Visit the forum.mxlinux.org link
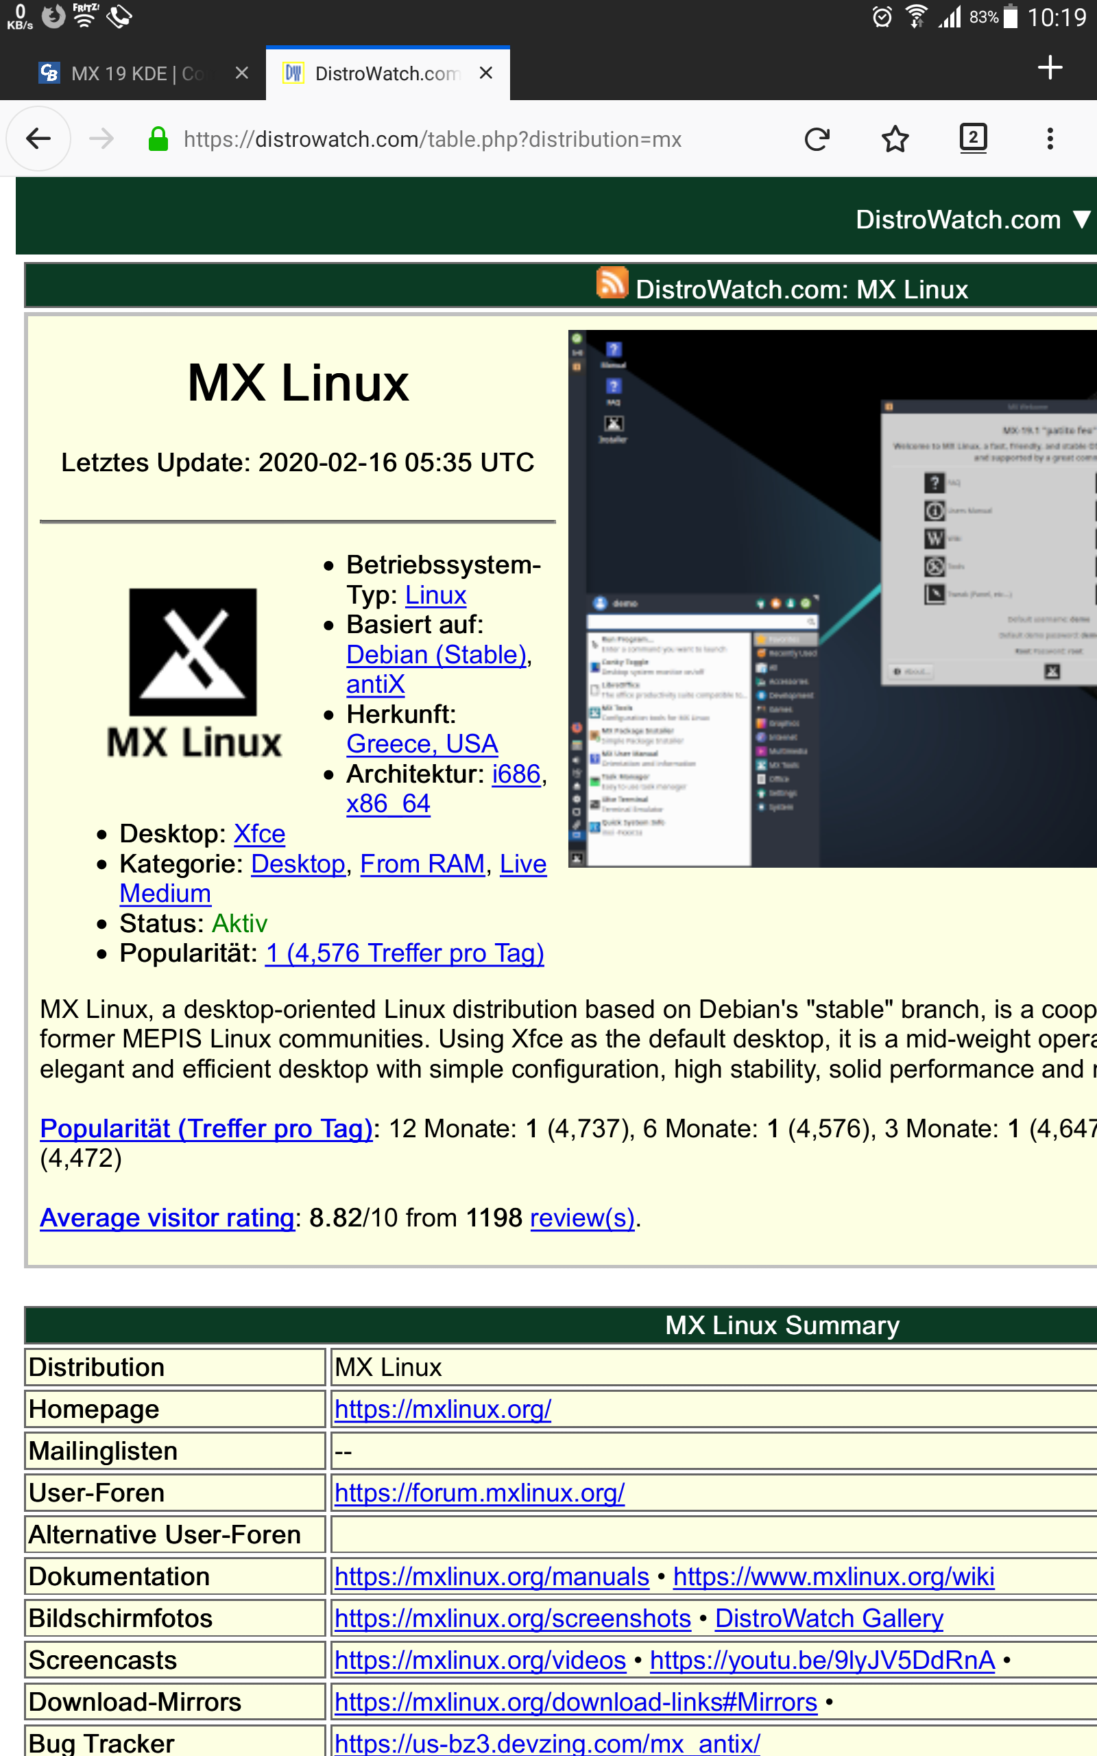This screenshot has width=1097, height=1756. click(479, 1493)
